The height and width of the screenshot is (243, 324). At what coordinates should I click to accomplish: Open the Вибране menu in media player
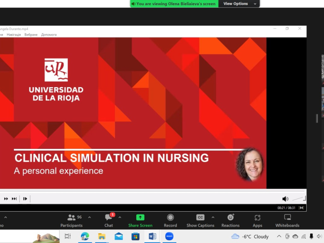pos(31,35)
